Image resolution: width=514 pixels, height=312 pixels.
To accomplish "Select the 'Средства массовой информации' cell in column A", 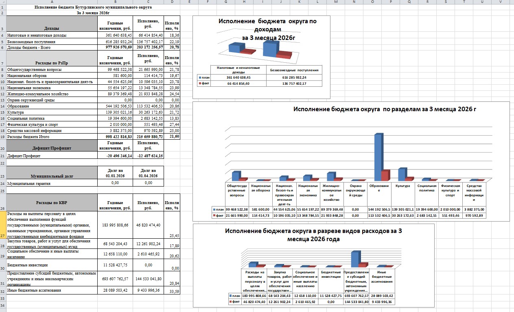I will tap(52, 130).
